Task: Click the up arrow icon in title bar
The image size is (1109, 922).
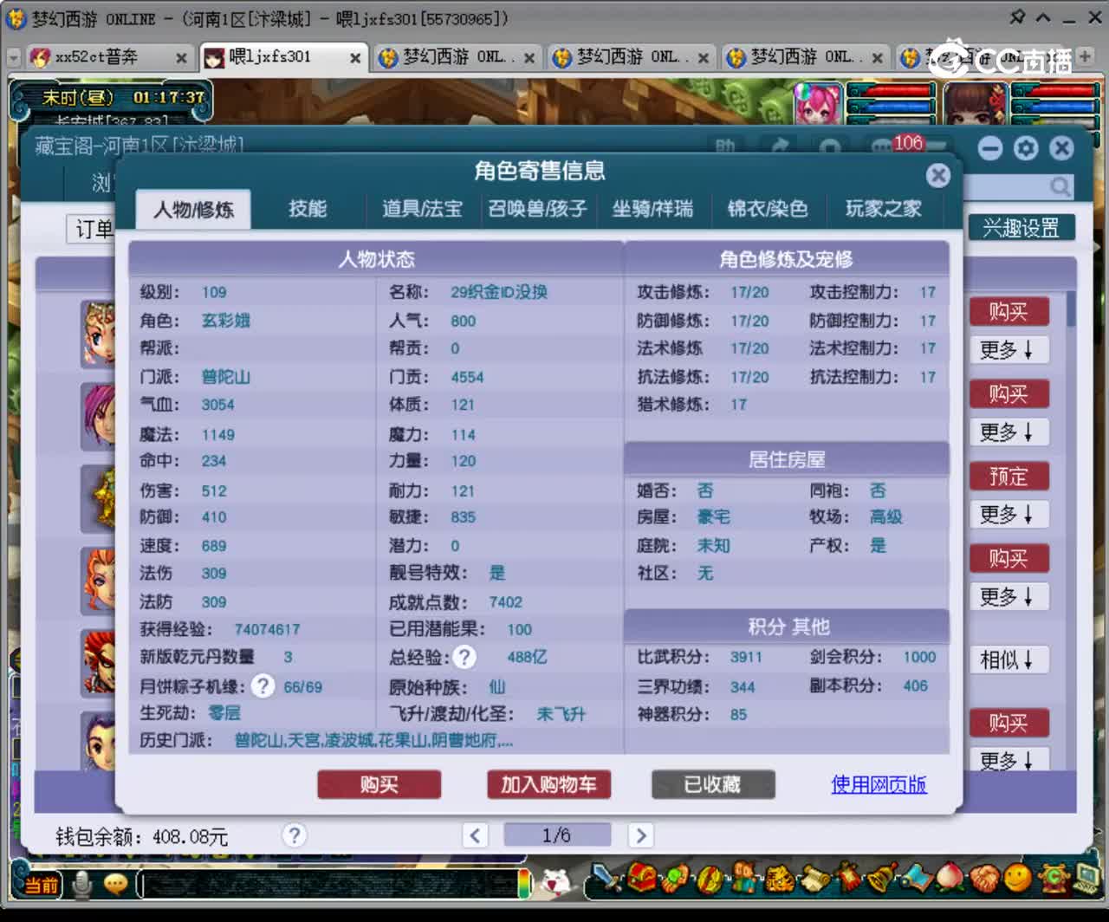Action: (x=1044, y=17)
